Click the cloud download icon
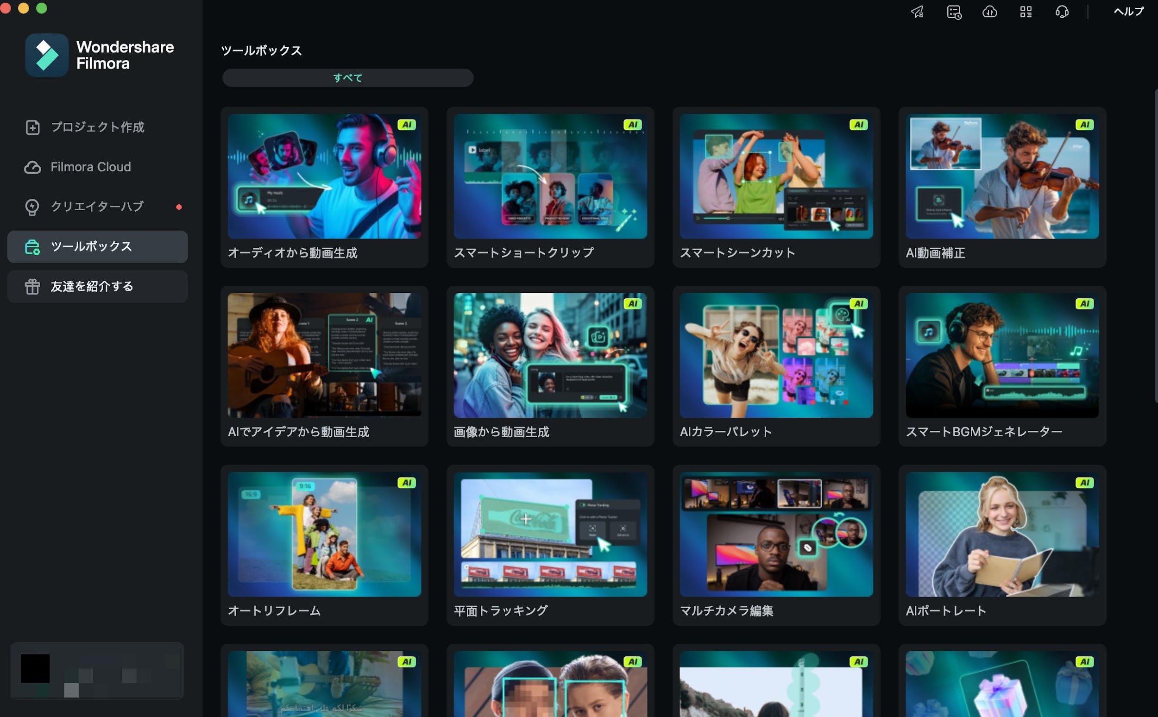Screen dimensions: 1158x717 point(990,12)
